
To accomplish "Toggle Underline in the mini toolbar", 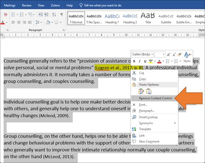I will (x=145, y=61).
